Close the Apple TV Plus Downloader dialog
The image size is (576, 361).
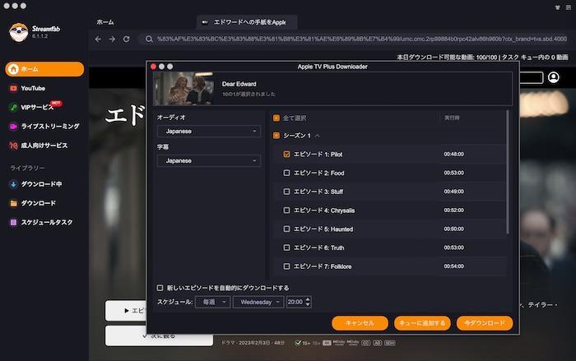tap(154, 67)
